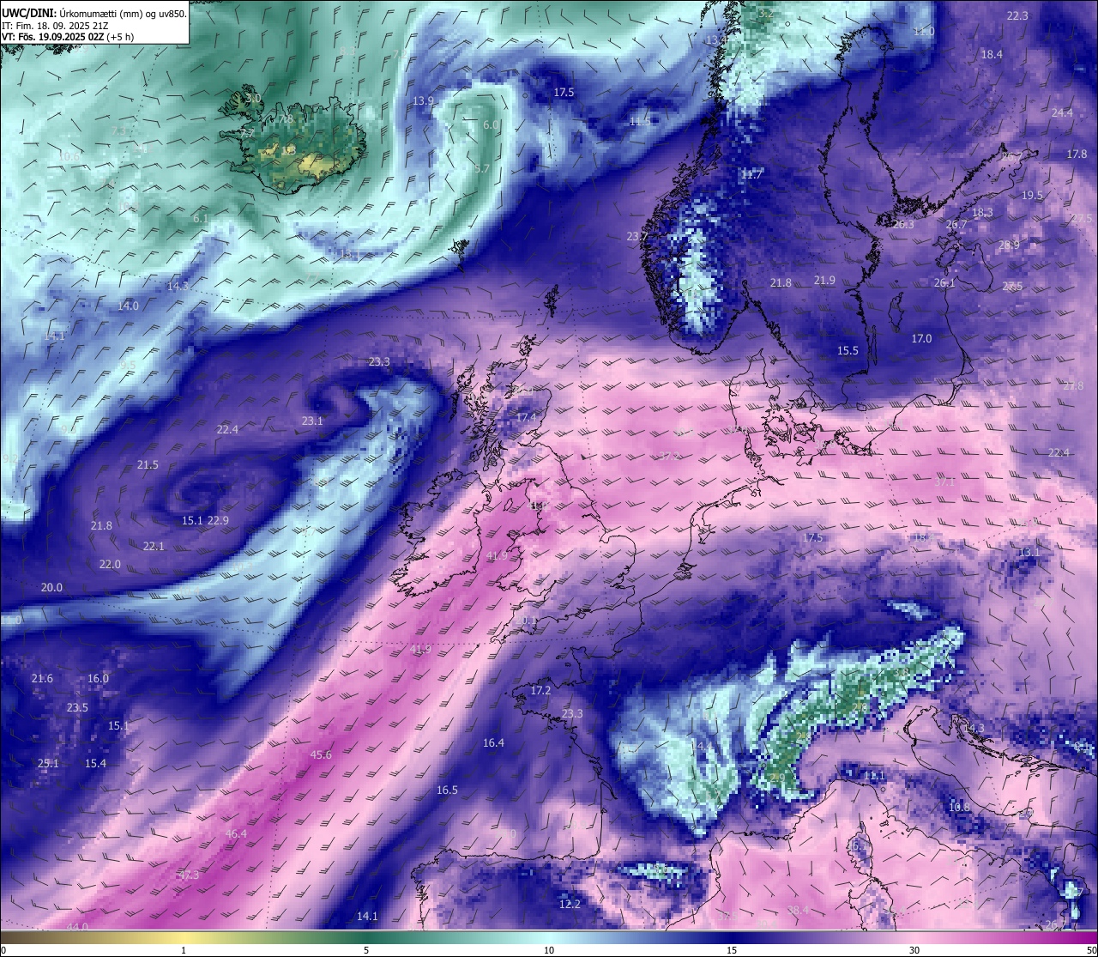Click the map value '5.7'
Screen dimensions: 1098x957
click(481, 168)
